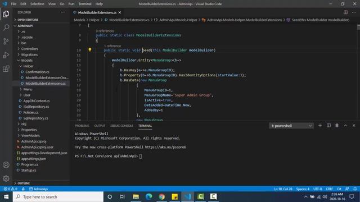360x202 pixels.
Task: Open the Run menu
Action: pos(71,4)
